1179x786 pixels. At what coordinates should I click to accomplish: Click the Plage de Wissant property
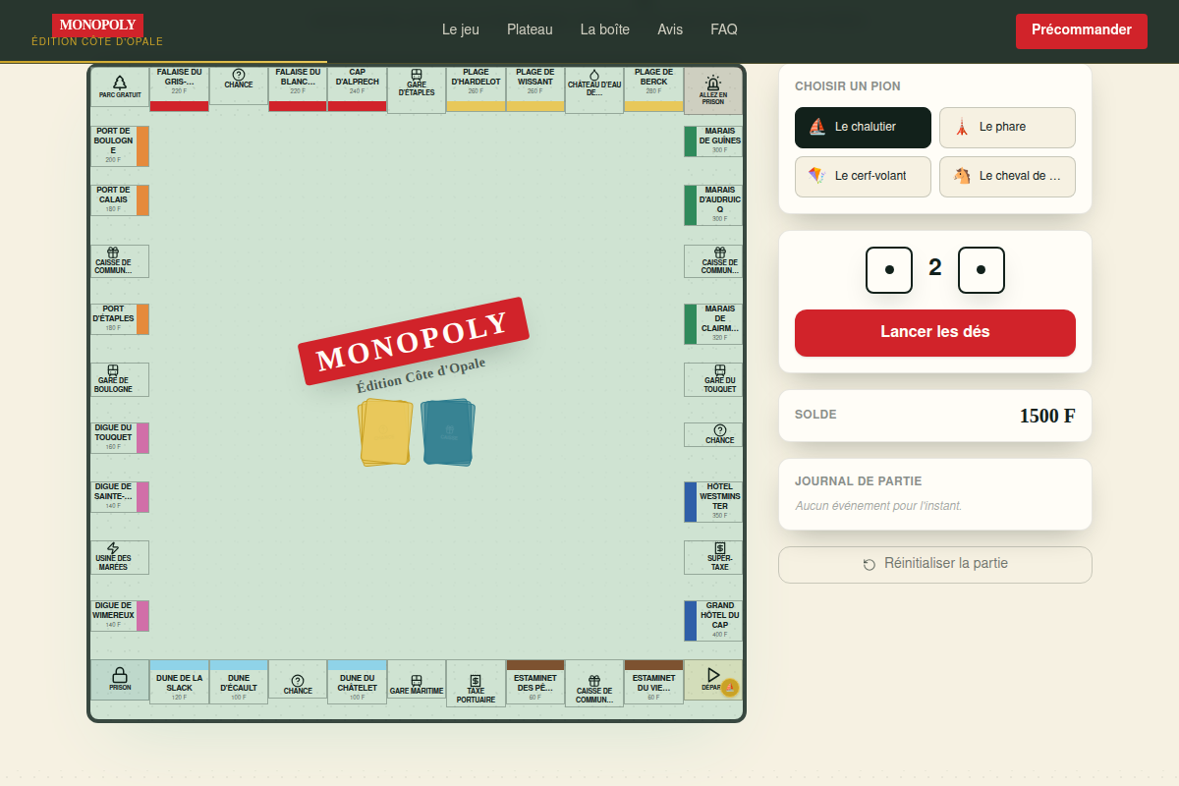[x=534, y=88]
